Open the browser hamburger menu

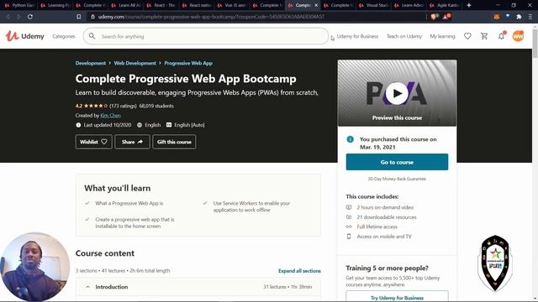[530, 17]
